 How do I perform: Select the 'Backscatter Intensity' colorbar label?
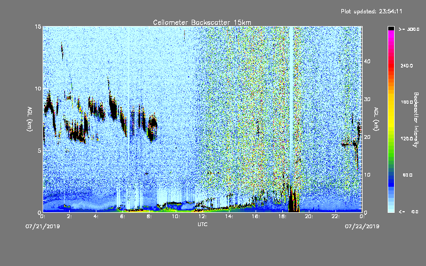pos(416,120)
